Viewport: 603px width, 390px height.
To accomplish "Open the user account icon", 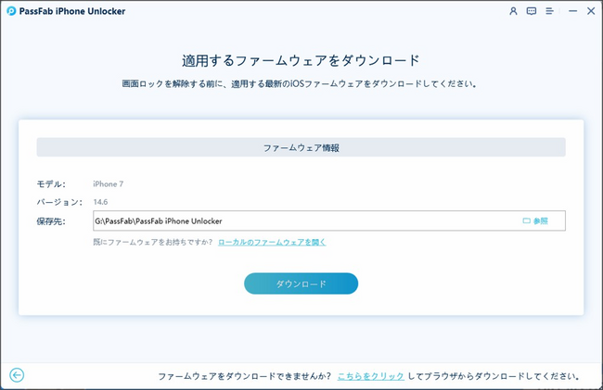I will pyautogui.click(x=515, y=11).
